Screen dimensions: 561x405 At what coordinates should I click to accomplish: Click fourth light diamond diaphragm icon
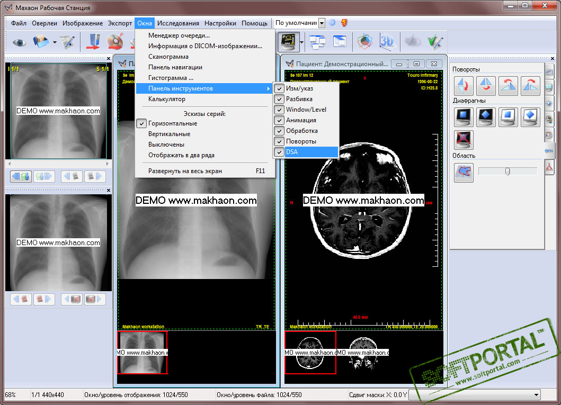[x=530, y=117]
